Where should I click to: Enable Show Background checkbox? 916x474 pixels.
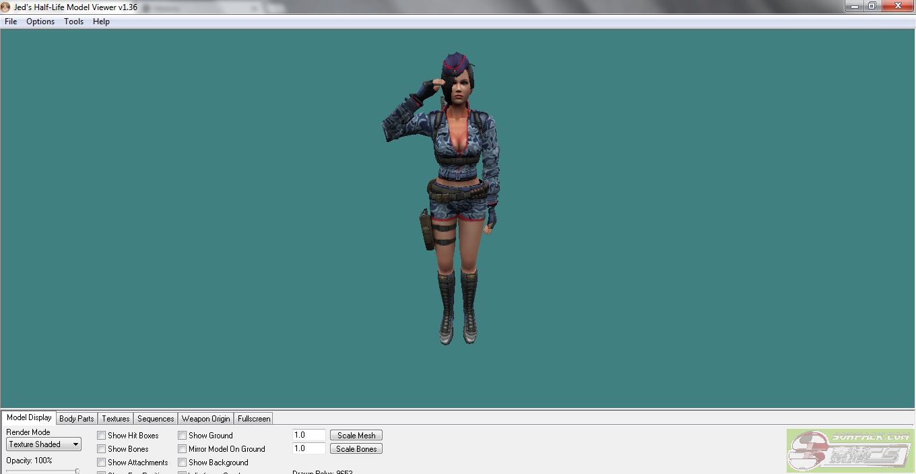183,463
